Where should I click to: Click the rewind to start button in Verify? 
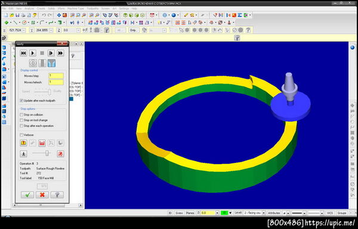pos(23,53)
